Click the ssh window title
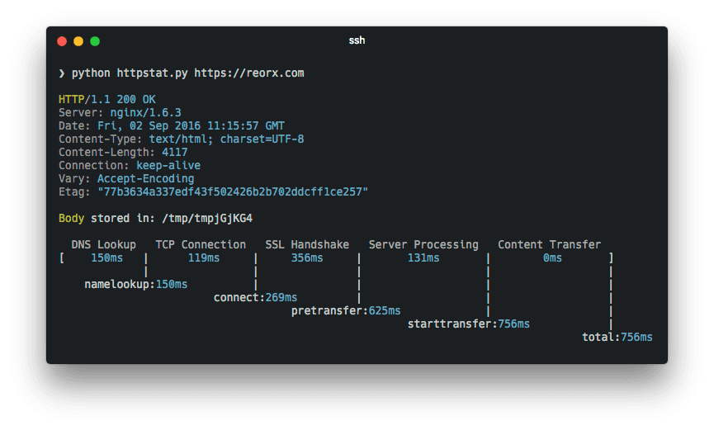 pyautogui.click(x=357, y=40)
